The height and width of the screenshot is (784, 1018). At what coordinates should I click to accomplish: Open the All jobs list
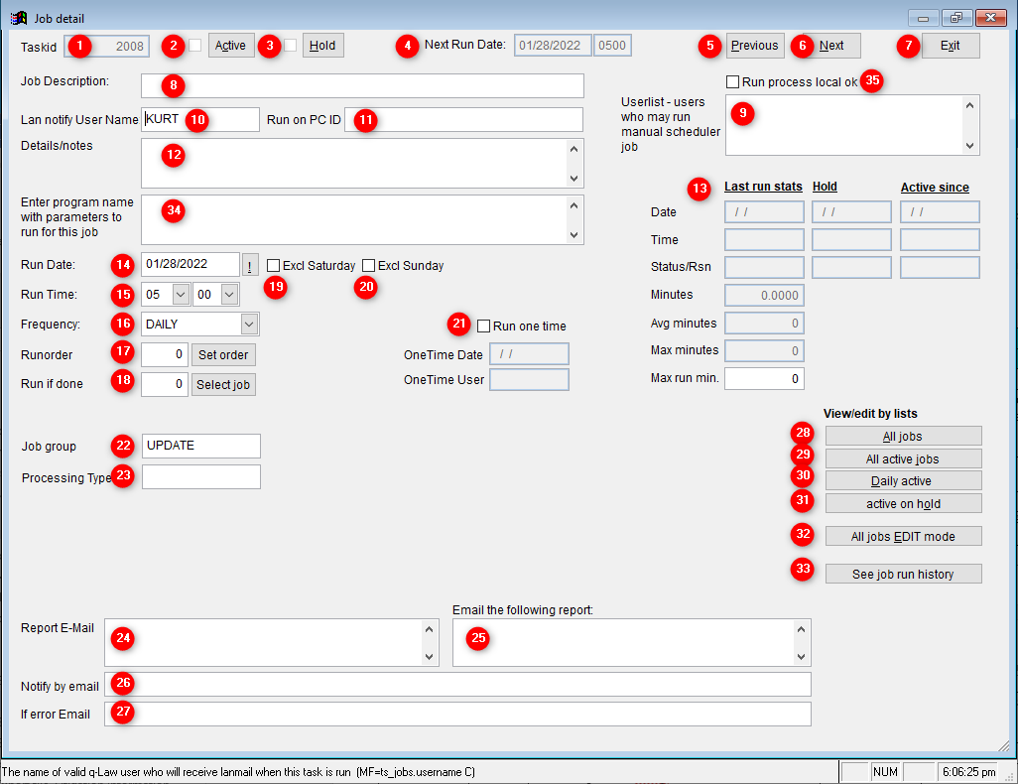903,436
